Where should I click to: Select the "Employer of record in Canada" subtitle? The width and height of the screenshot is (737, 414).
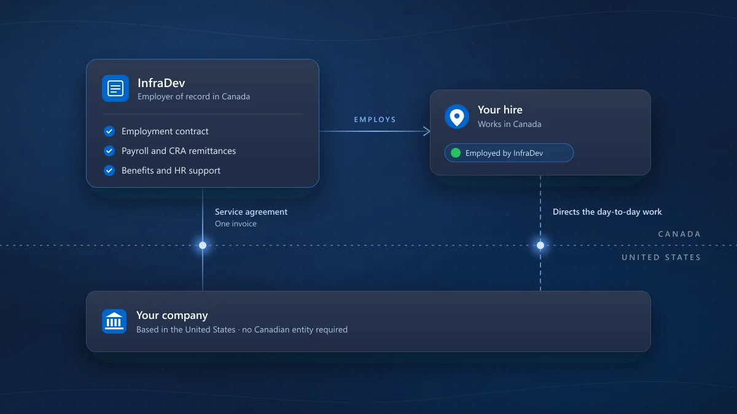pos(193,96)
